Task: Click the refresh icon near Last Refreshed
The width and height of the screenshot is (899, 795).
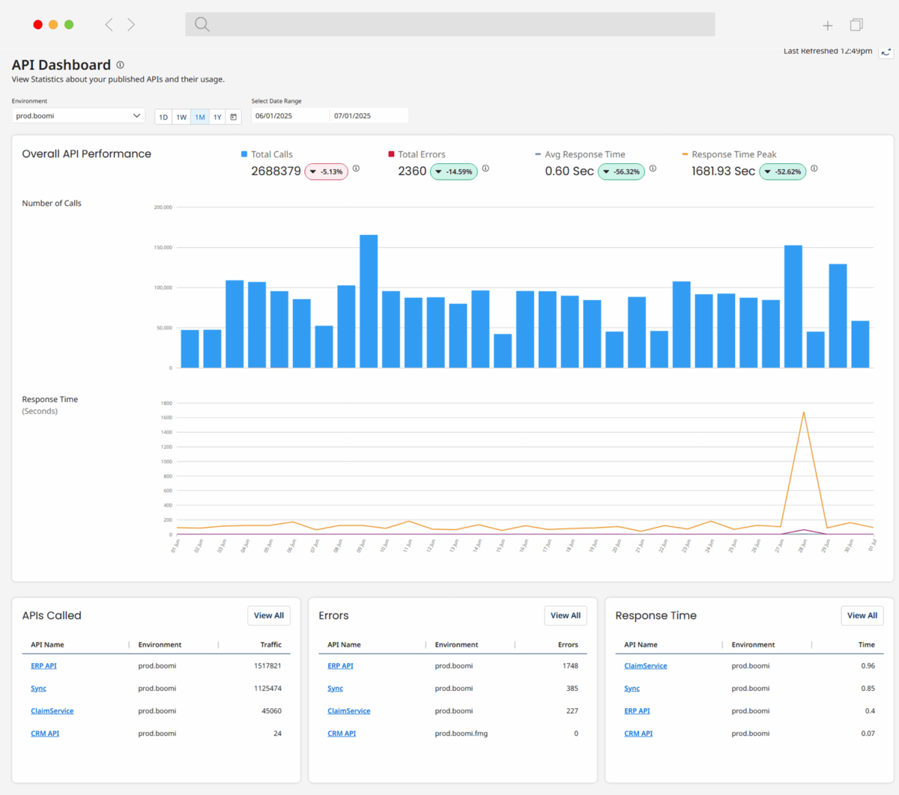Action: pos(886,52)
